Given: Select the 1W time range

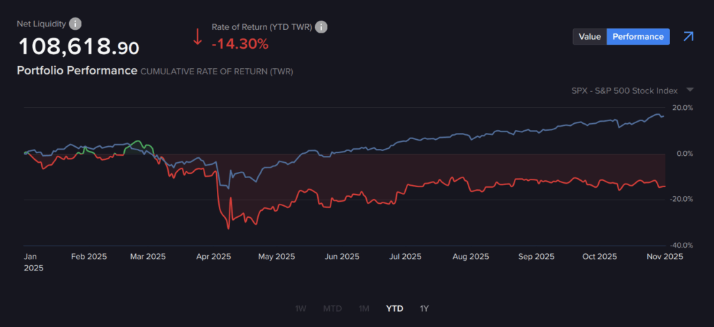Looking at the screenshot, I should [x=301, y=308].
